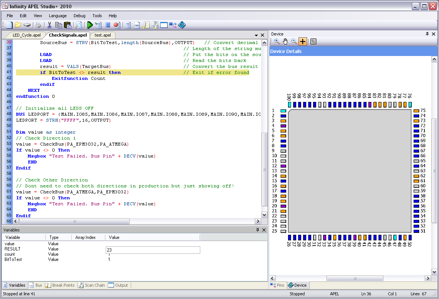
Task: Click the green Run script button
Action: (90, 25)
